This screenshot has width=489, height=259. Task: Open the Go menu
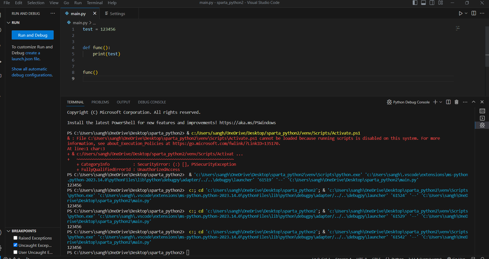click(66, 3)
